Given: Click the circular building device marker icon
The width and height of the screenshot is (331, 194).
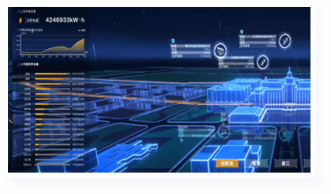Looking at the screenshot, I should [220, 51].
